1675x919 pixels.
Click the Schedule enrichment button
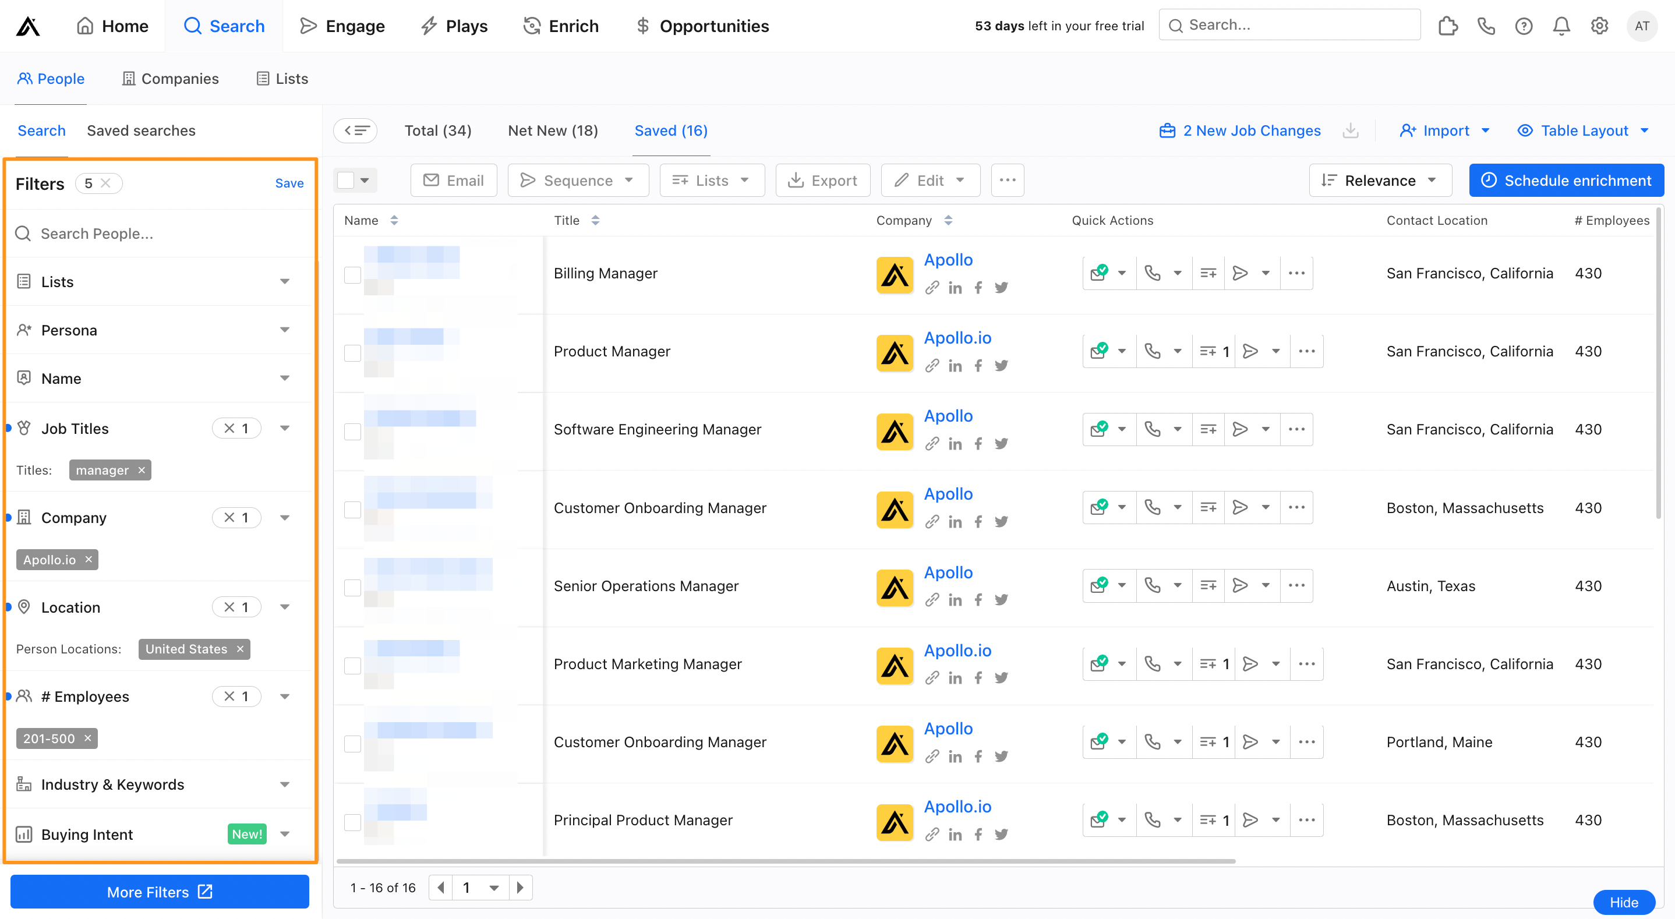1566,180
